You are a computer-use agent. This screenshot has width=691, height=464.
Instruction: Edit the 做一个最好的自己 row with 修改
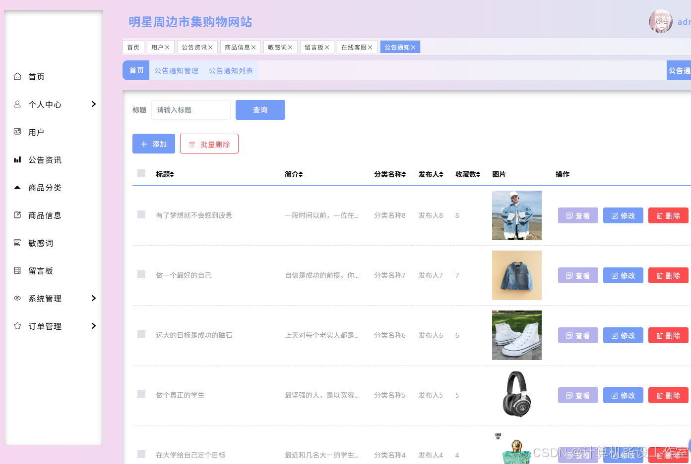click(x=623, y=275)
